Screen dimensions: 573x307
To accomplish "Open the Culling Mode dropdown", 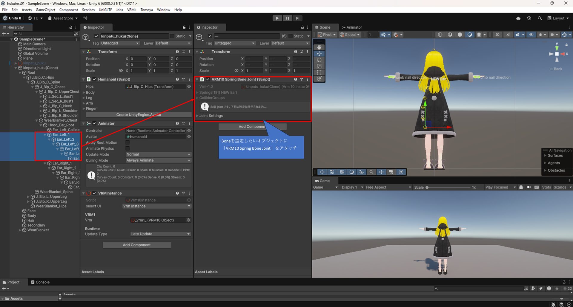I will coord(158,160).
